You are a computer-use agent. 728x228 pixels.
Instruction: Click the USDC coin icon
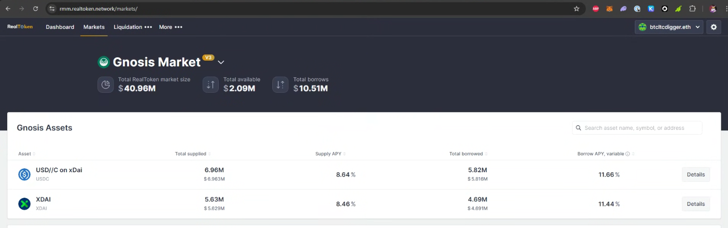pyautogui.click(x=25, y=175)
